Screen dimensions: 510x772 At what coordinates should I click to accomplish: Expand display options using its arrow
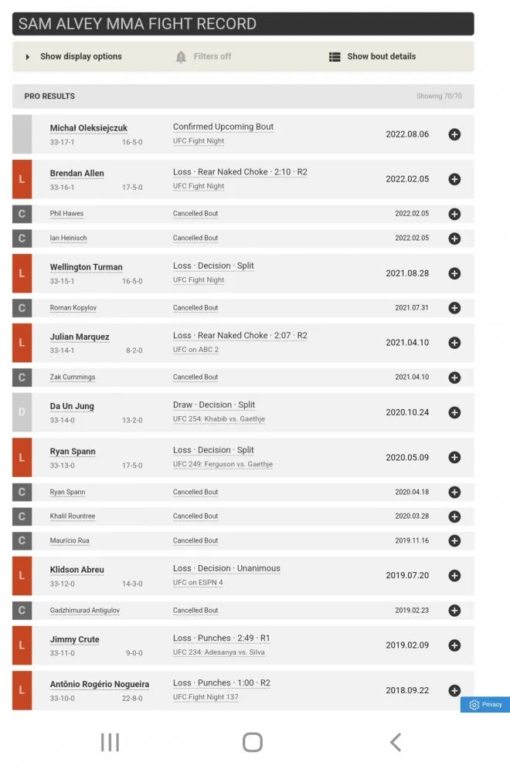29,56
